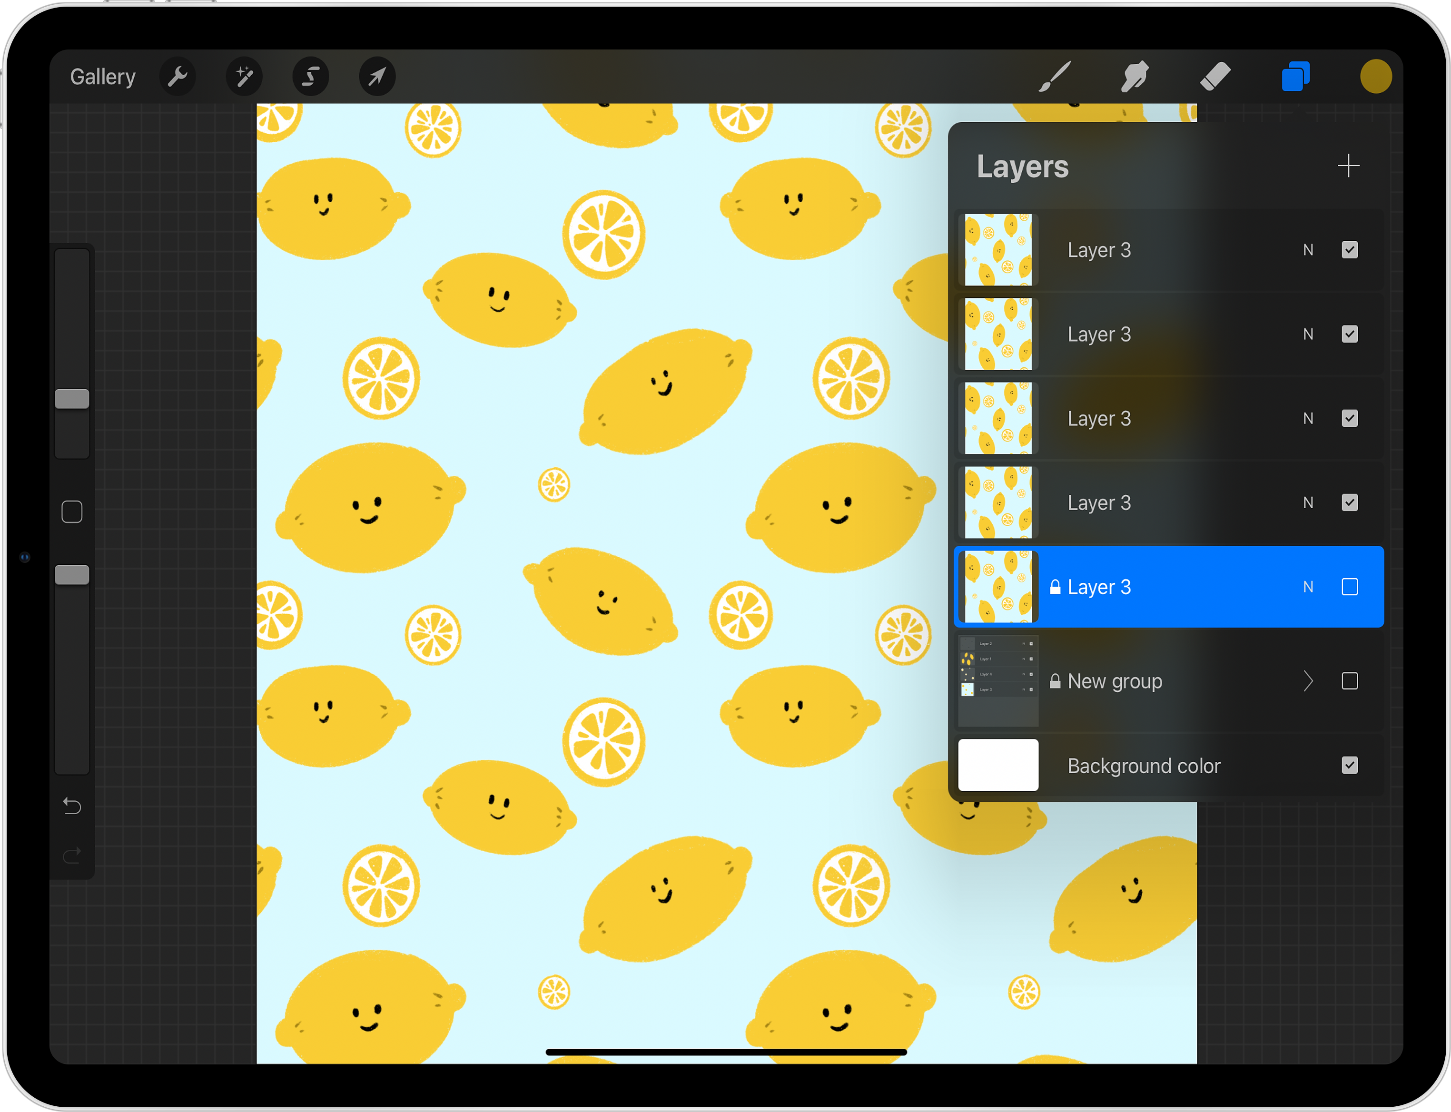Viewport: 1451px width, 1112px height.
Task: Open the active color swatch picker
Action: point(1375,77)
